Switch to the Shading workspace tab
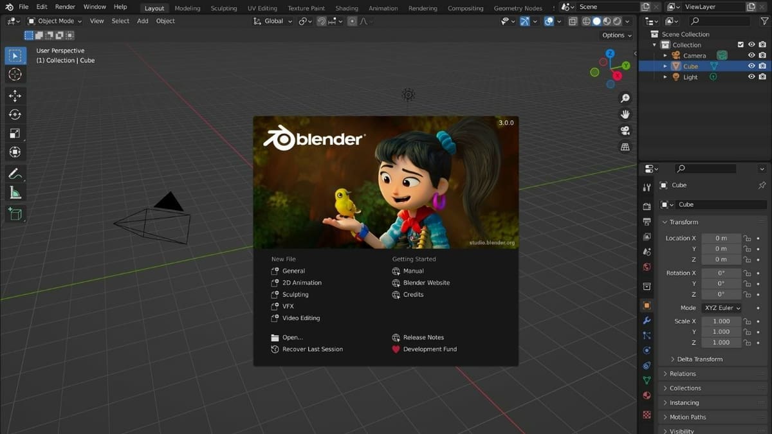The image size is (772, 434). click(x=346, y=8)
